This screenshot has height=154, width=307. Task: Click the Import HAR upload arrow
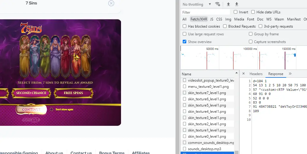point(228,4)
